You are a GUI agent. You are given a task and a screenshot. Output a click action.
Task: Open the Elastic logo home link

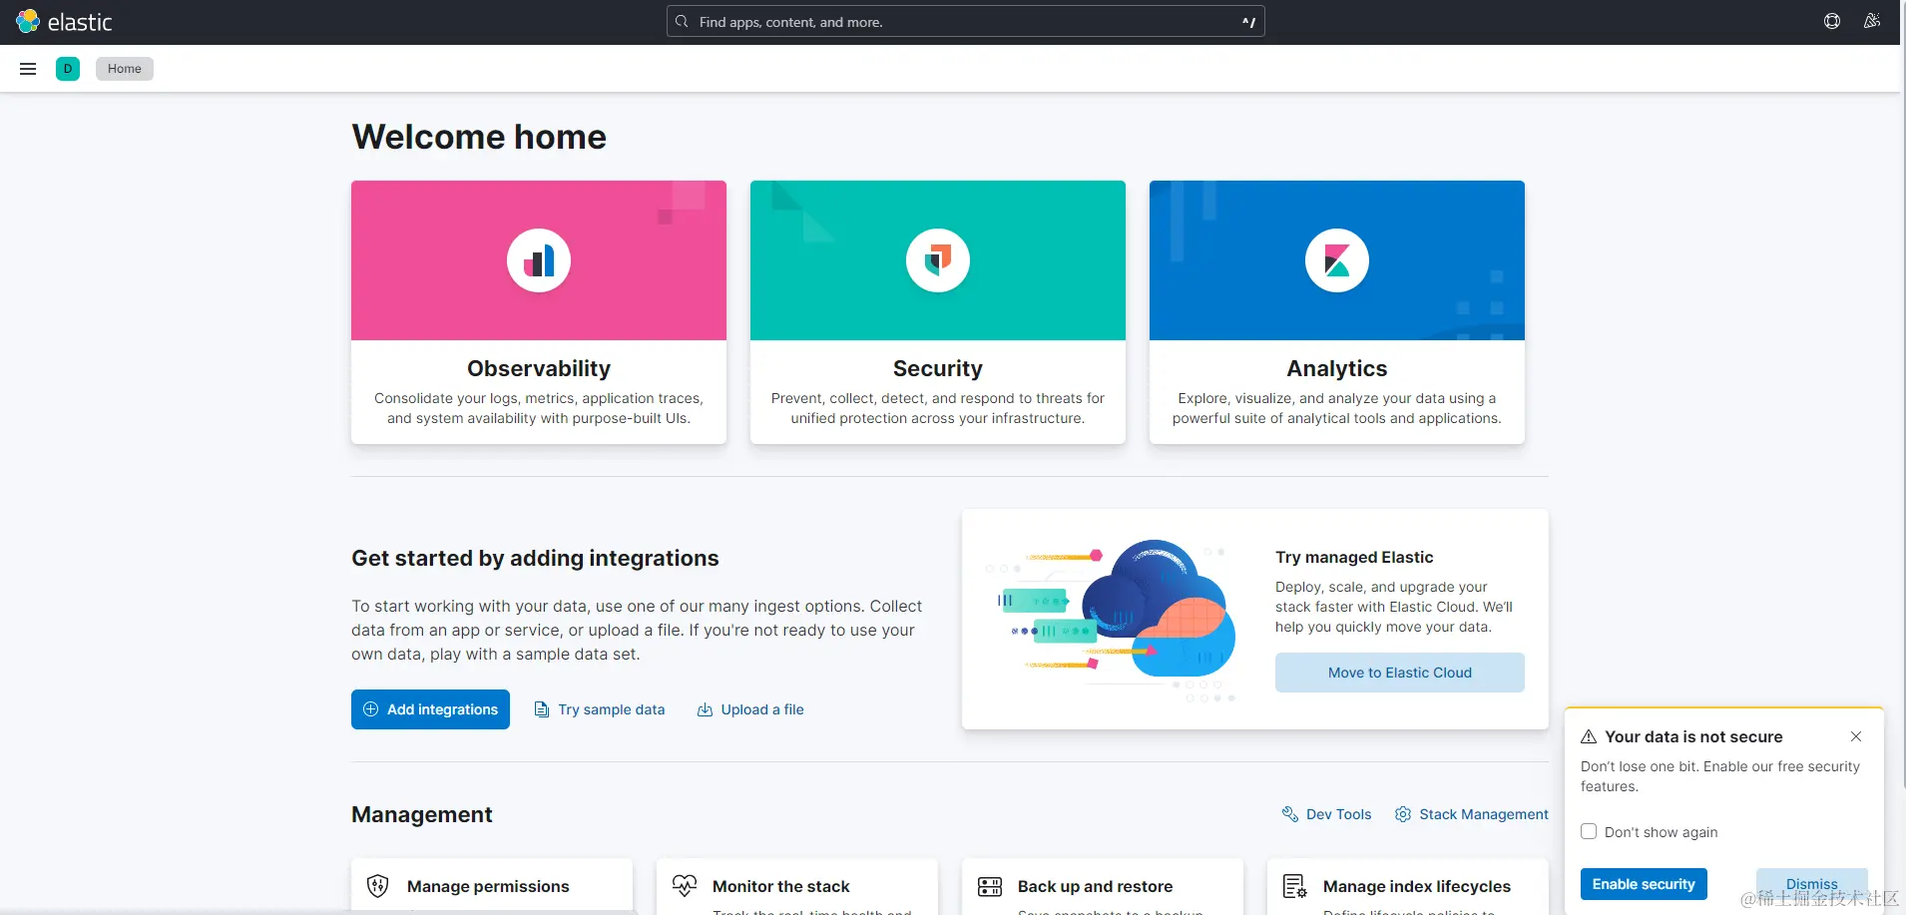tap(64, 22)
